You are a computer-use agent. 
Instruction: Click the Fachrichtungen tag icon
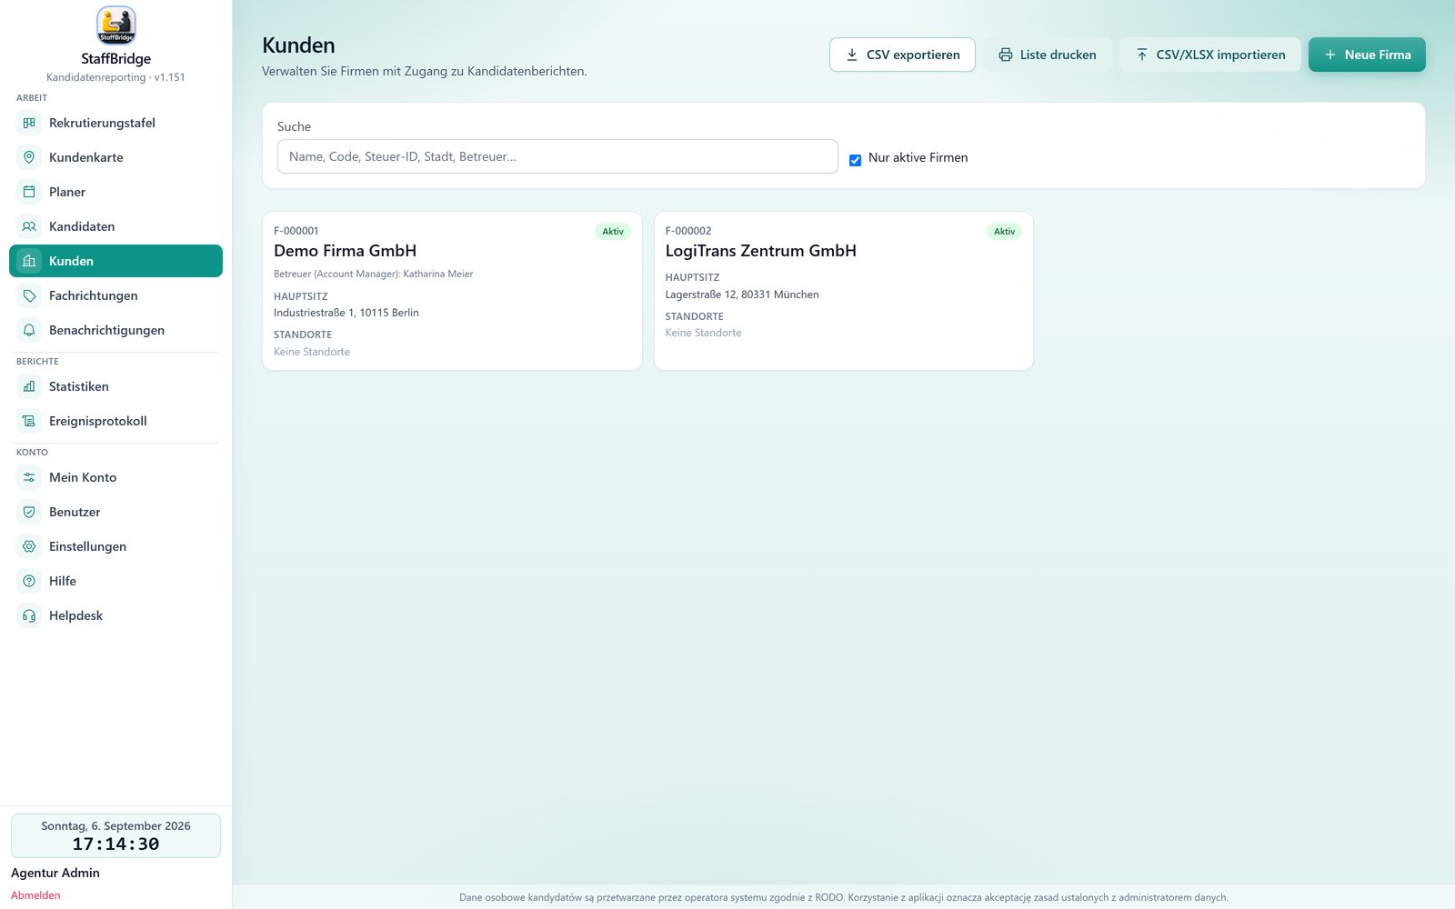(29, 295)
